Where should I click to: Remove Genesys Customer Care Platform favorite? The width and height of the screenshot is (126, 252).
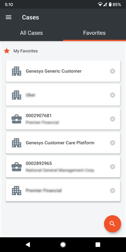pyautogui.click(x=113, y=143)
